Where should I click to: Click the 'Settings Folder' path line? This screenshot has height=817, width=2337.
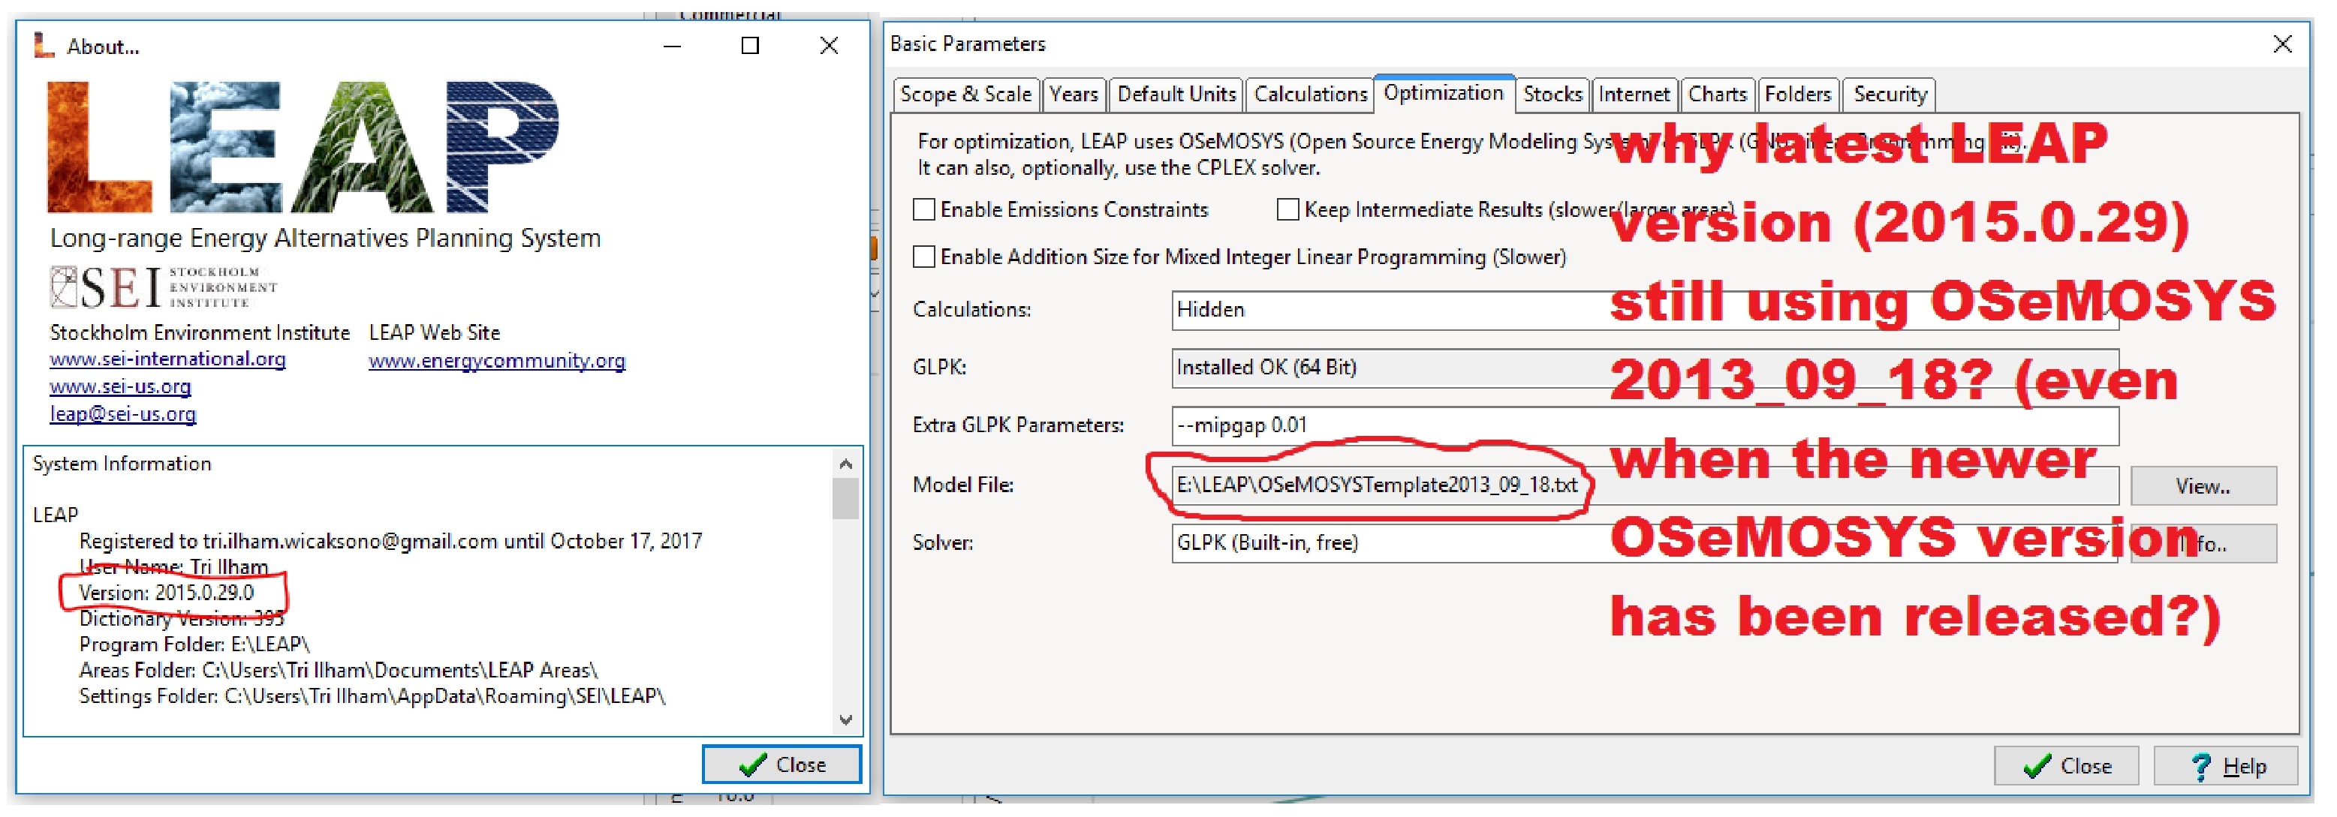pyautogui.click(x=372, y=696)
